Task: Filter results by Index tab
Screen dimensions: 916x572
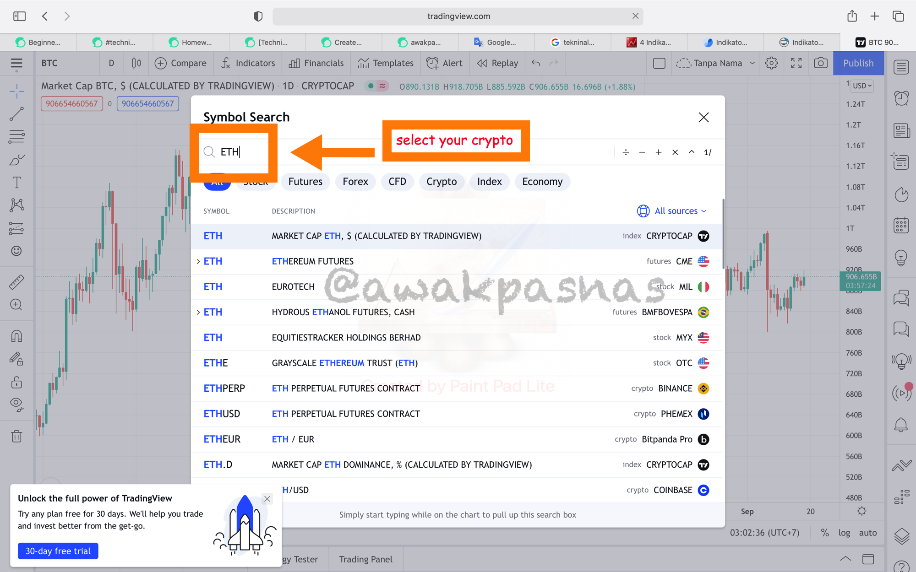Action: click(x=490, y=182)
